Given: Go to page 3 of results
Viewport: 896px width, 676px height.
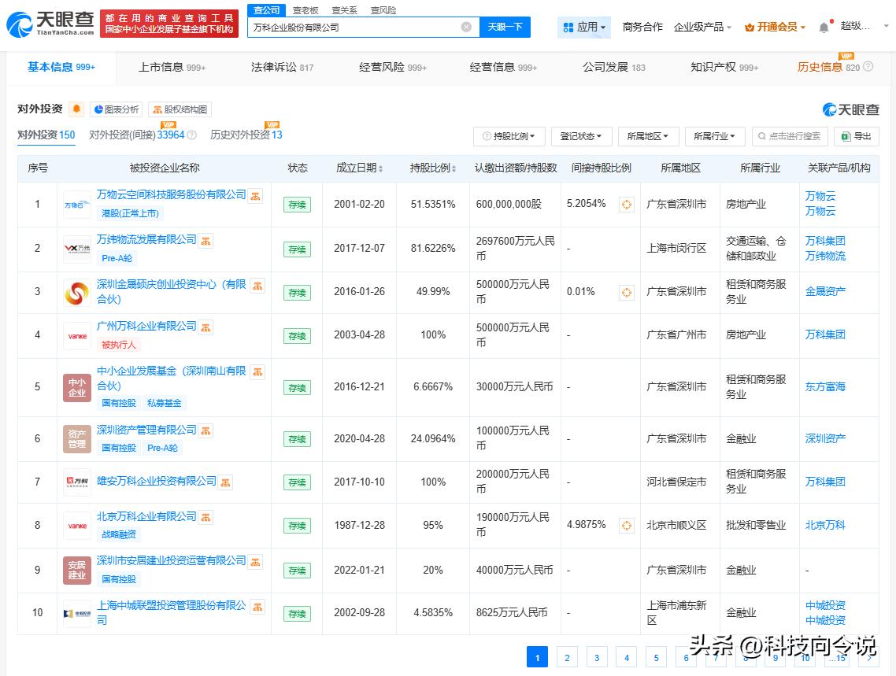Looking at the screenshot, I should [x=597, y=657].
